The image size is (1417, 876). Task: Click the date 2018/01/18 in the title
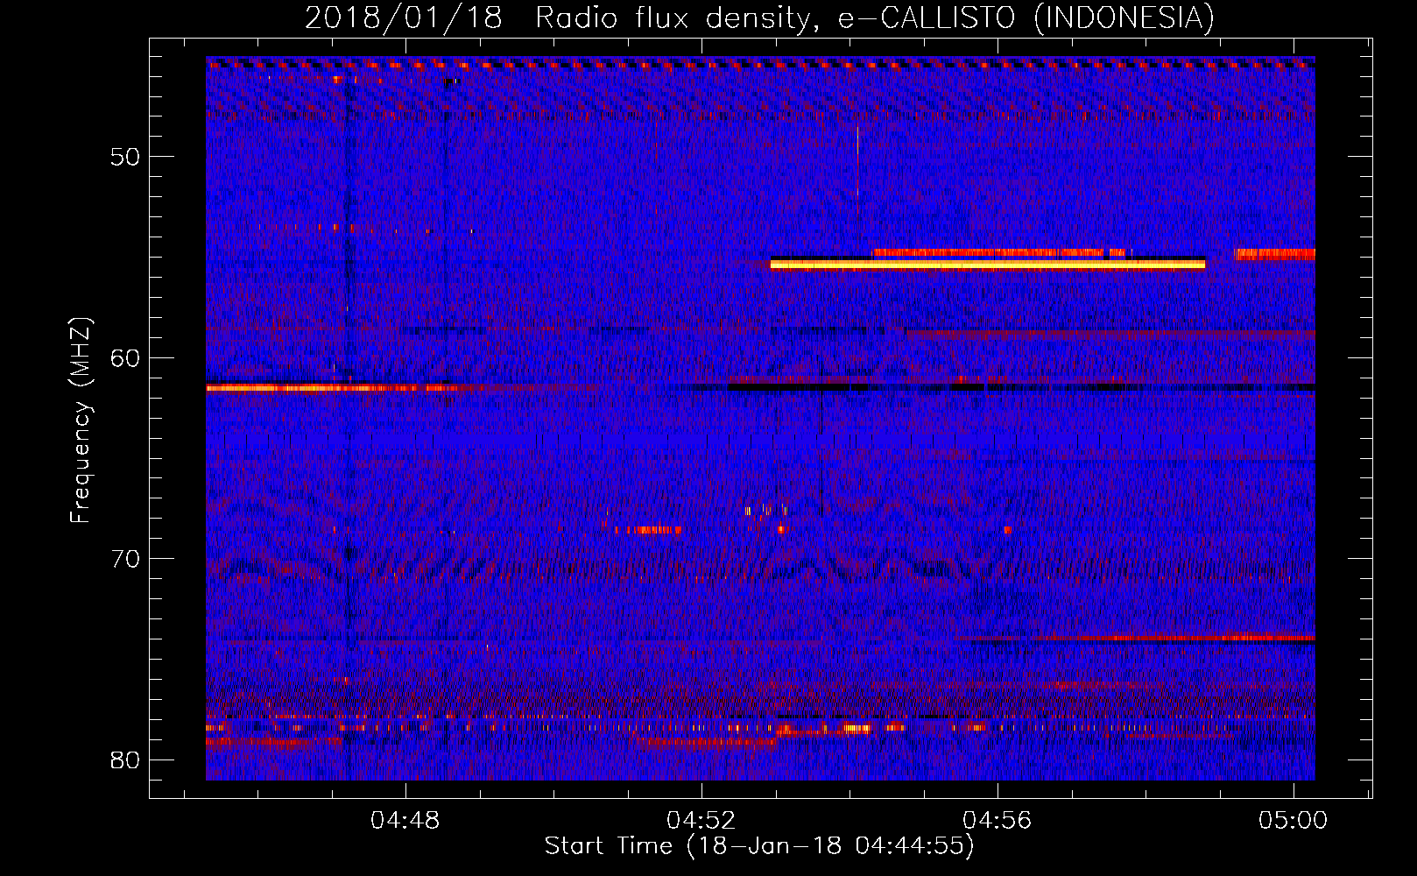pyautogui.click(x=404, y=18)
